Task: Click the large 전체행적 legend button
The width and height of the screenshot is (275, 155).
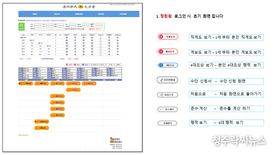Action: point(167,123)
